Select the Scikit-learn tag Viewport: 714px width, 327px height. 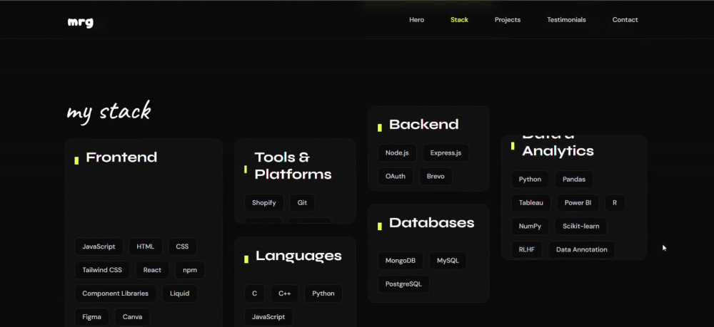click(581, 226)
